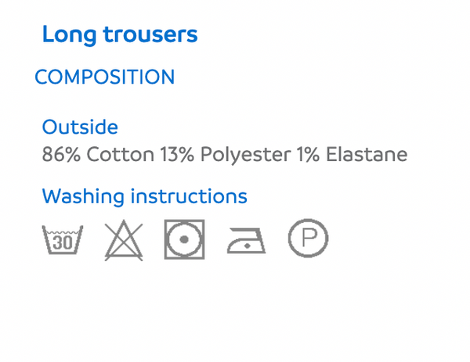The height and width of the screenshot is (362, 470).
Task: Click the Outside subsection label
Action: tap(80, 127)
